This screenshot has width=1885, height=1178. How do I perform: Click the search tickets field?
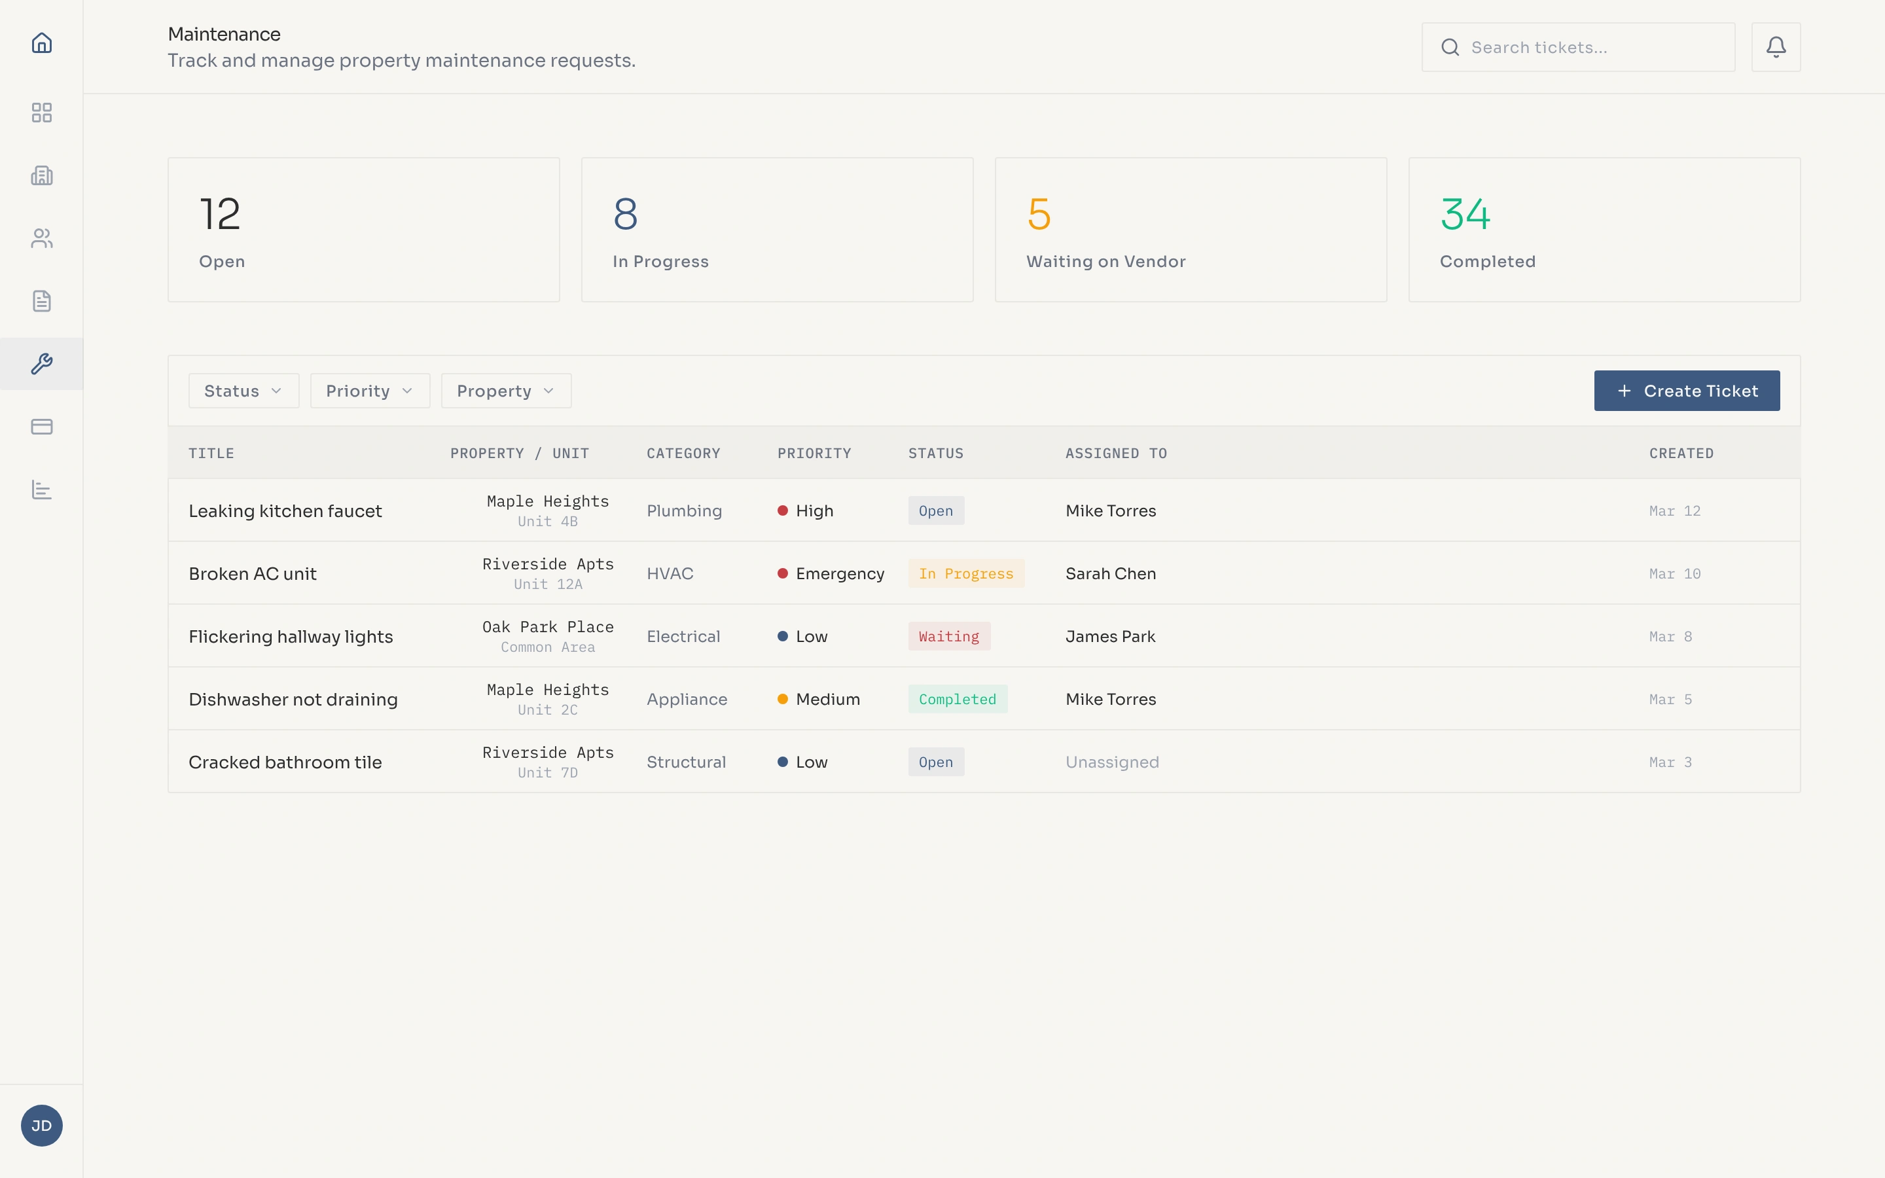pos(1577,46)
